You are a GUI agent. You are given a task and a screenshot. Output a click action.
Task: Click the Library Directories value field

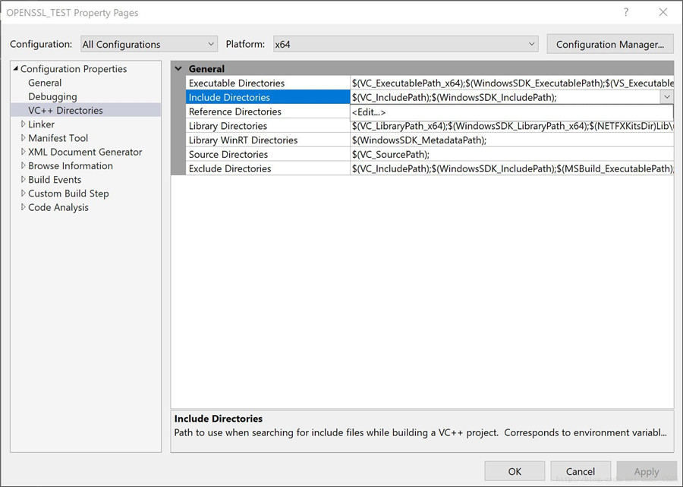pos(512,126)
